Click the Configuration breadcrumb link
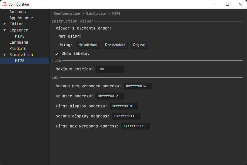The image size is (247, 165). [67, 13]
